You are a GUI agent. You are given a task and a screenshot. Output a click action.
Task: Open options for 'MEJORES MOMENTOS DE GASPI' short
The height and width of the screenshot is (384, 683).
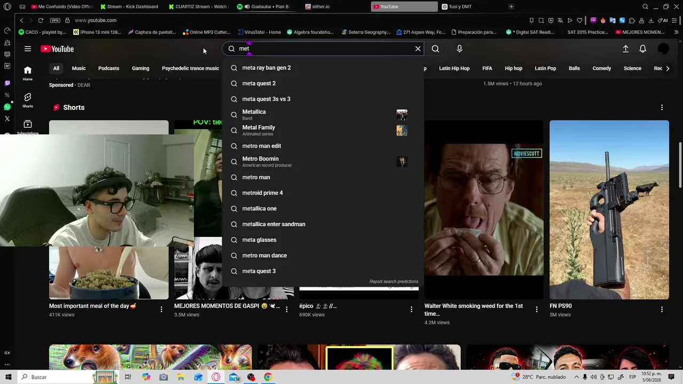point(287,309)
